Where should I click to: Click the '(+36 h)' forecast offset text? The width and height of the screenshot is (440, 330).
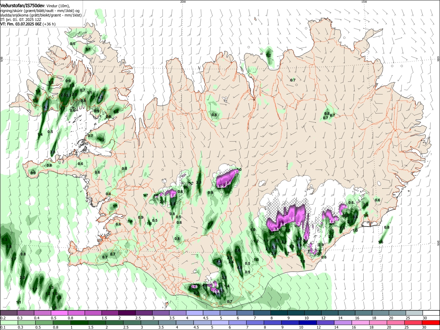coord(49,24)
